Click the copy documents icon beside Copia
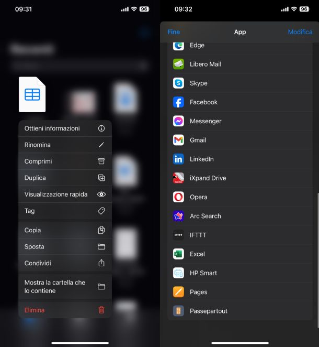The width and height of the screenshot is (319, 347). point(101,230)
